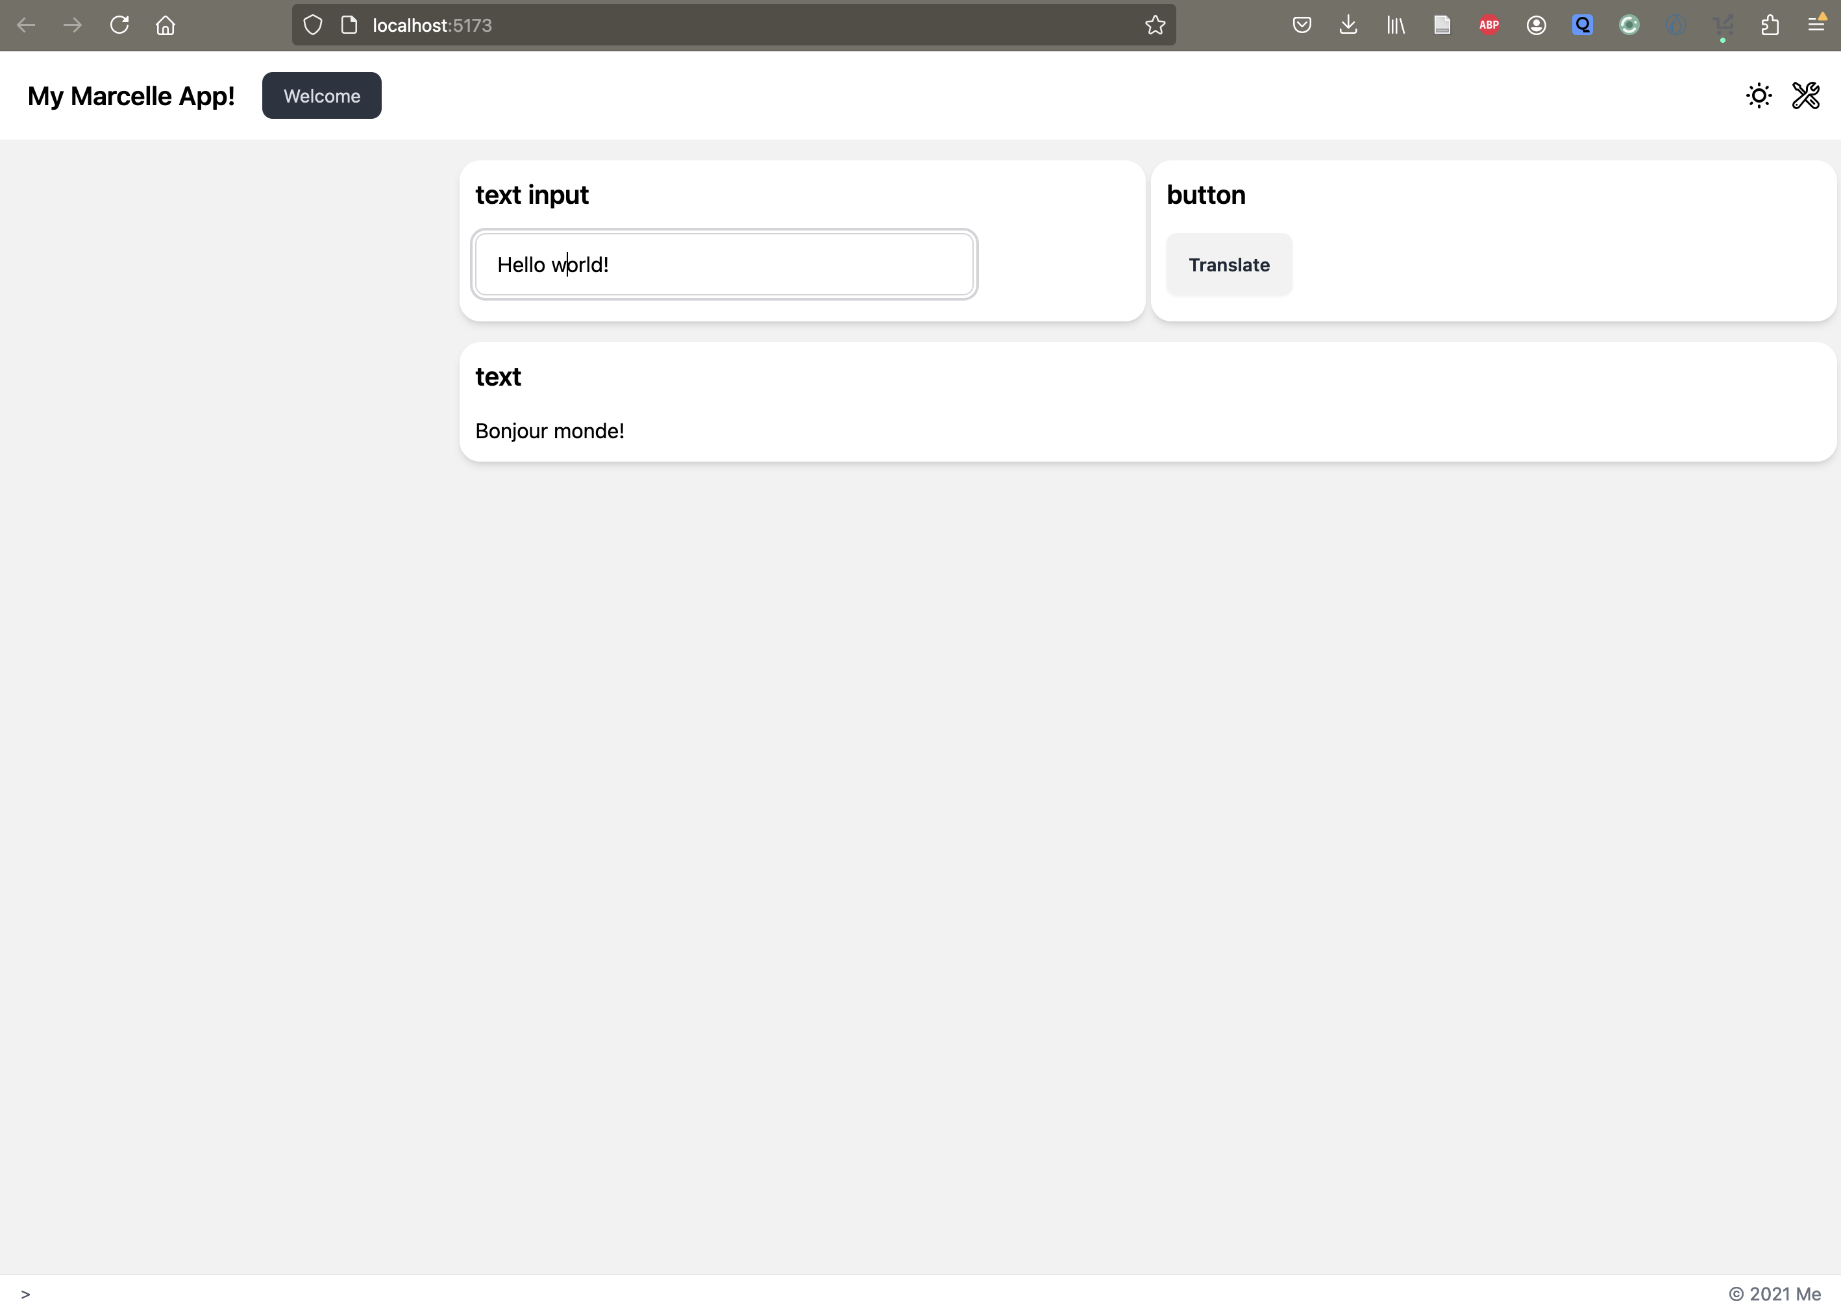Click the downloads arrow icon
This screenshot has height=1305, width=1841.
click(x=1348, y=25)
